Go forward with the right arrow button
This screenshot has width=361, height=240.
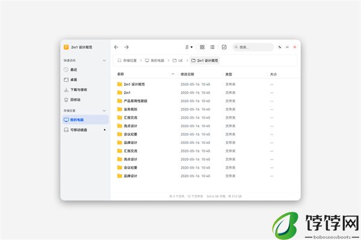click(126, 47)
